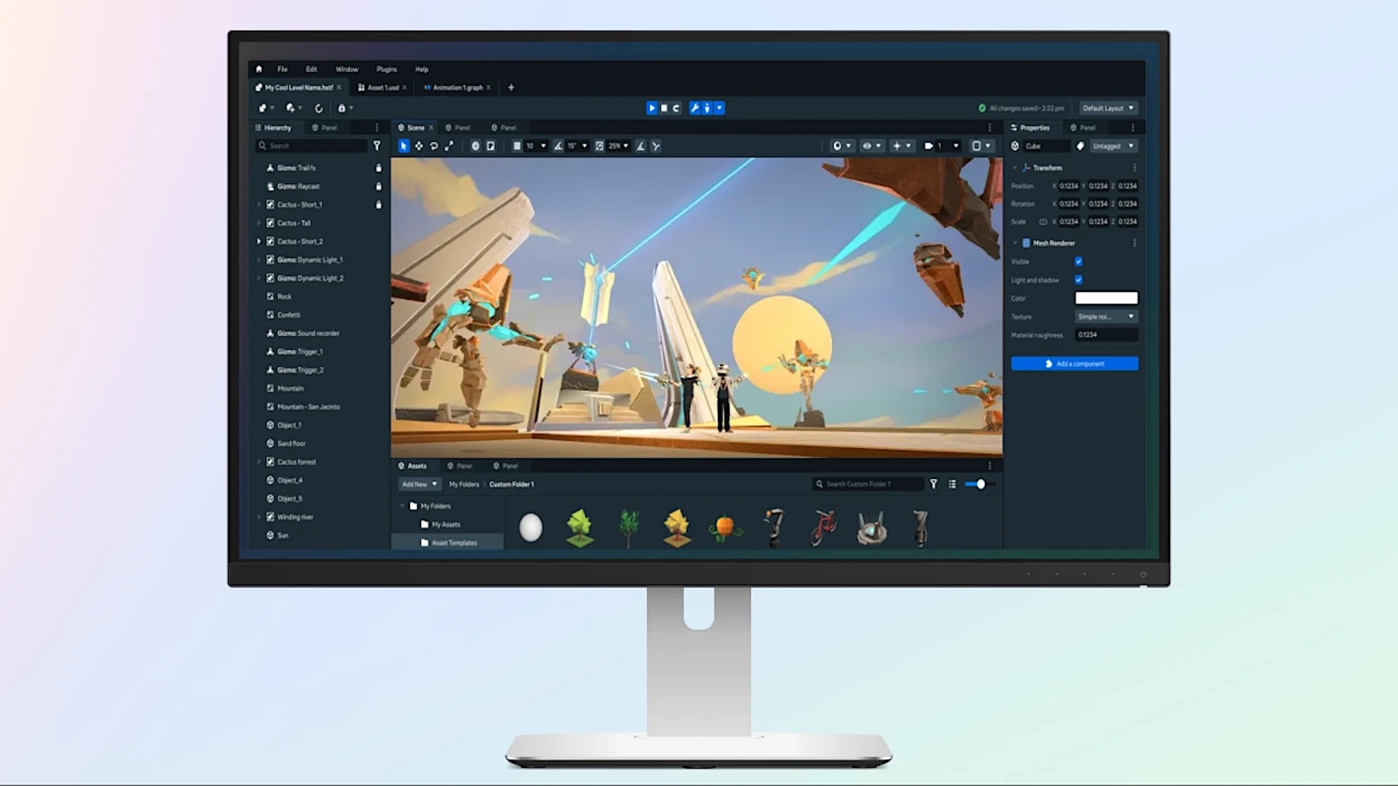The height and width of the screenshot is (786, 1398).
Task: Click the grid view icon in the Assets panel
Action: tap(952, 483)
